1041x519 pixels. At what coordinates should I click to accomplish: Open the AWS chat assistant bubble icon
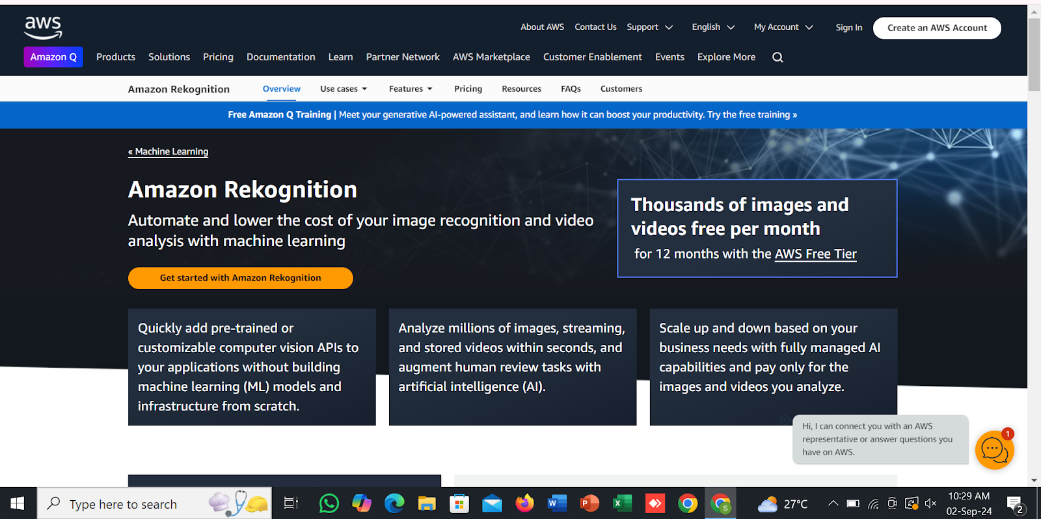(994, 449)
